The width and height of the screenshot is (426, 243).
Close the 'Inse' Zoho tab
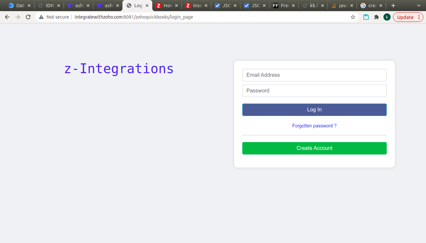point(206,6)
